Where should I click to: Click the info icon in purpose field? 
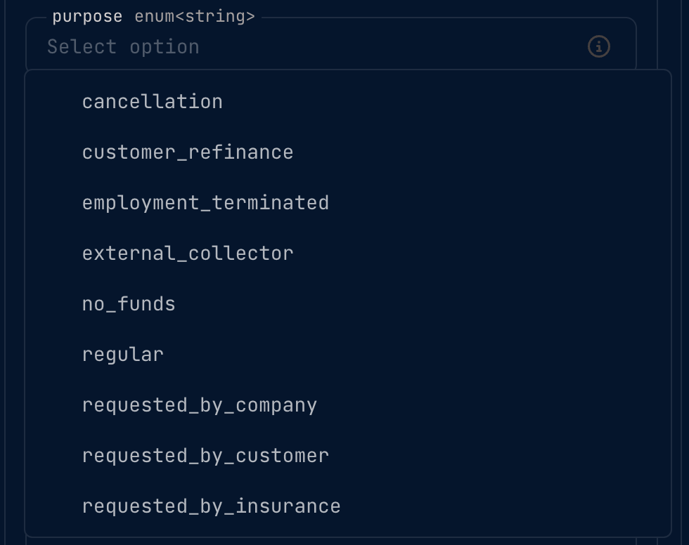tap(598, 47)
